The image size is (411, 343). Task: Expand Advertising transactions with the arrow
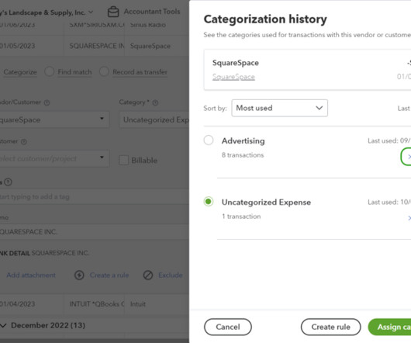pos(407,157)
